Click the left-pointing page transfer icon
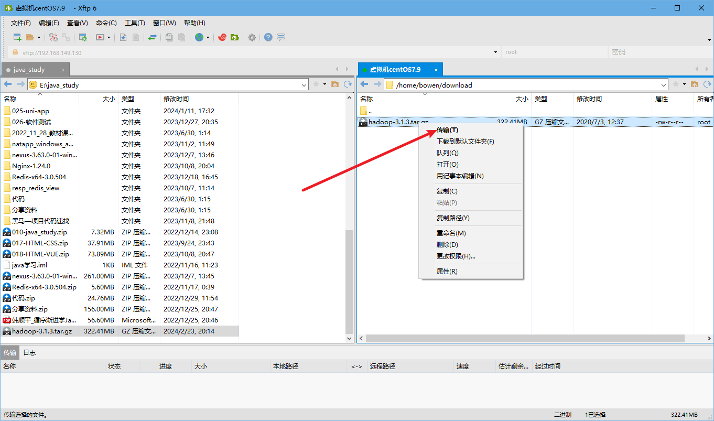Viewport: 714px width, 421px height. click(x=123, y=37)
